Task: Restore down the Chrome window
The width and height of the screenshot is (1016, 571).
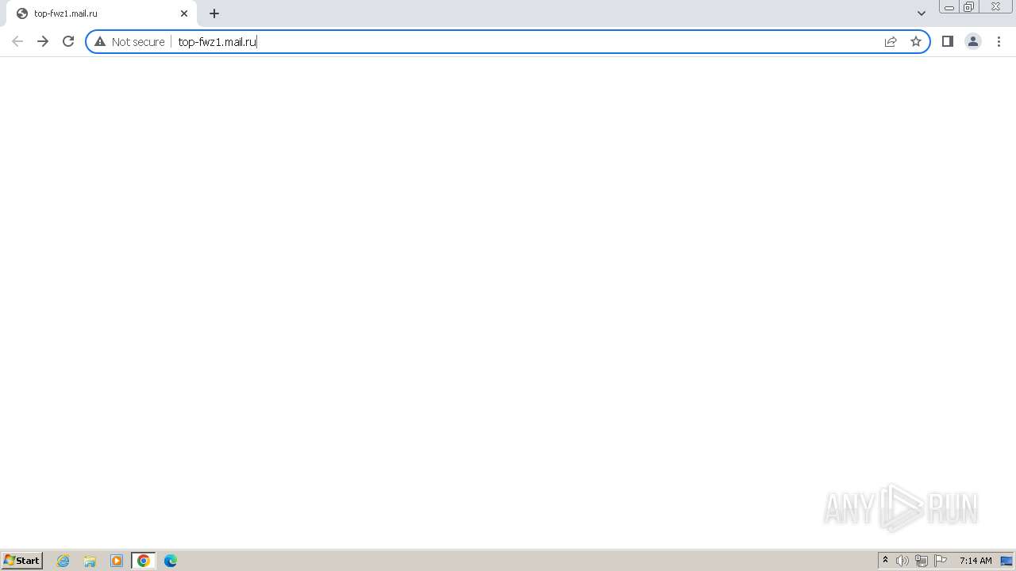Action: pyautogui.click(x=969, y=7)
